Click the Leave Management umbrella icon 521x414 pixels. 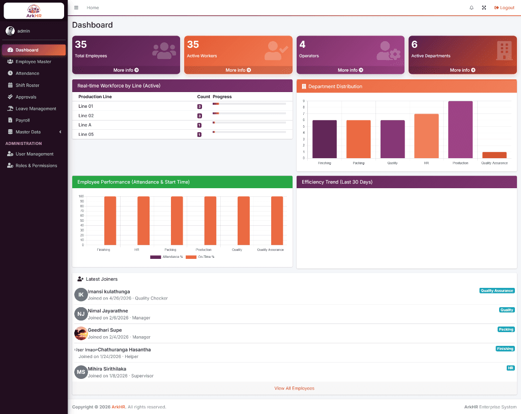click(x=10, y=108)
